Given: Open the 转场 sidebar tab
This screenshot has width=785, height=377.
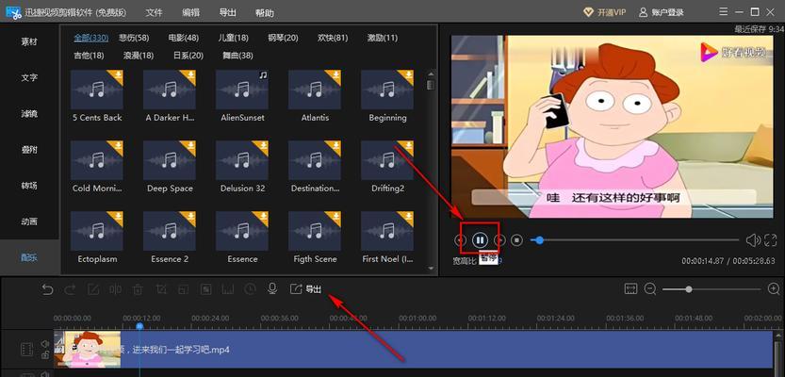Looking at the screenshot, I should pyautogui.click(x=29, y=186).
